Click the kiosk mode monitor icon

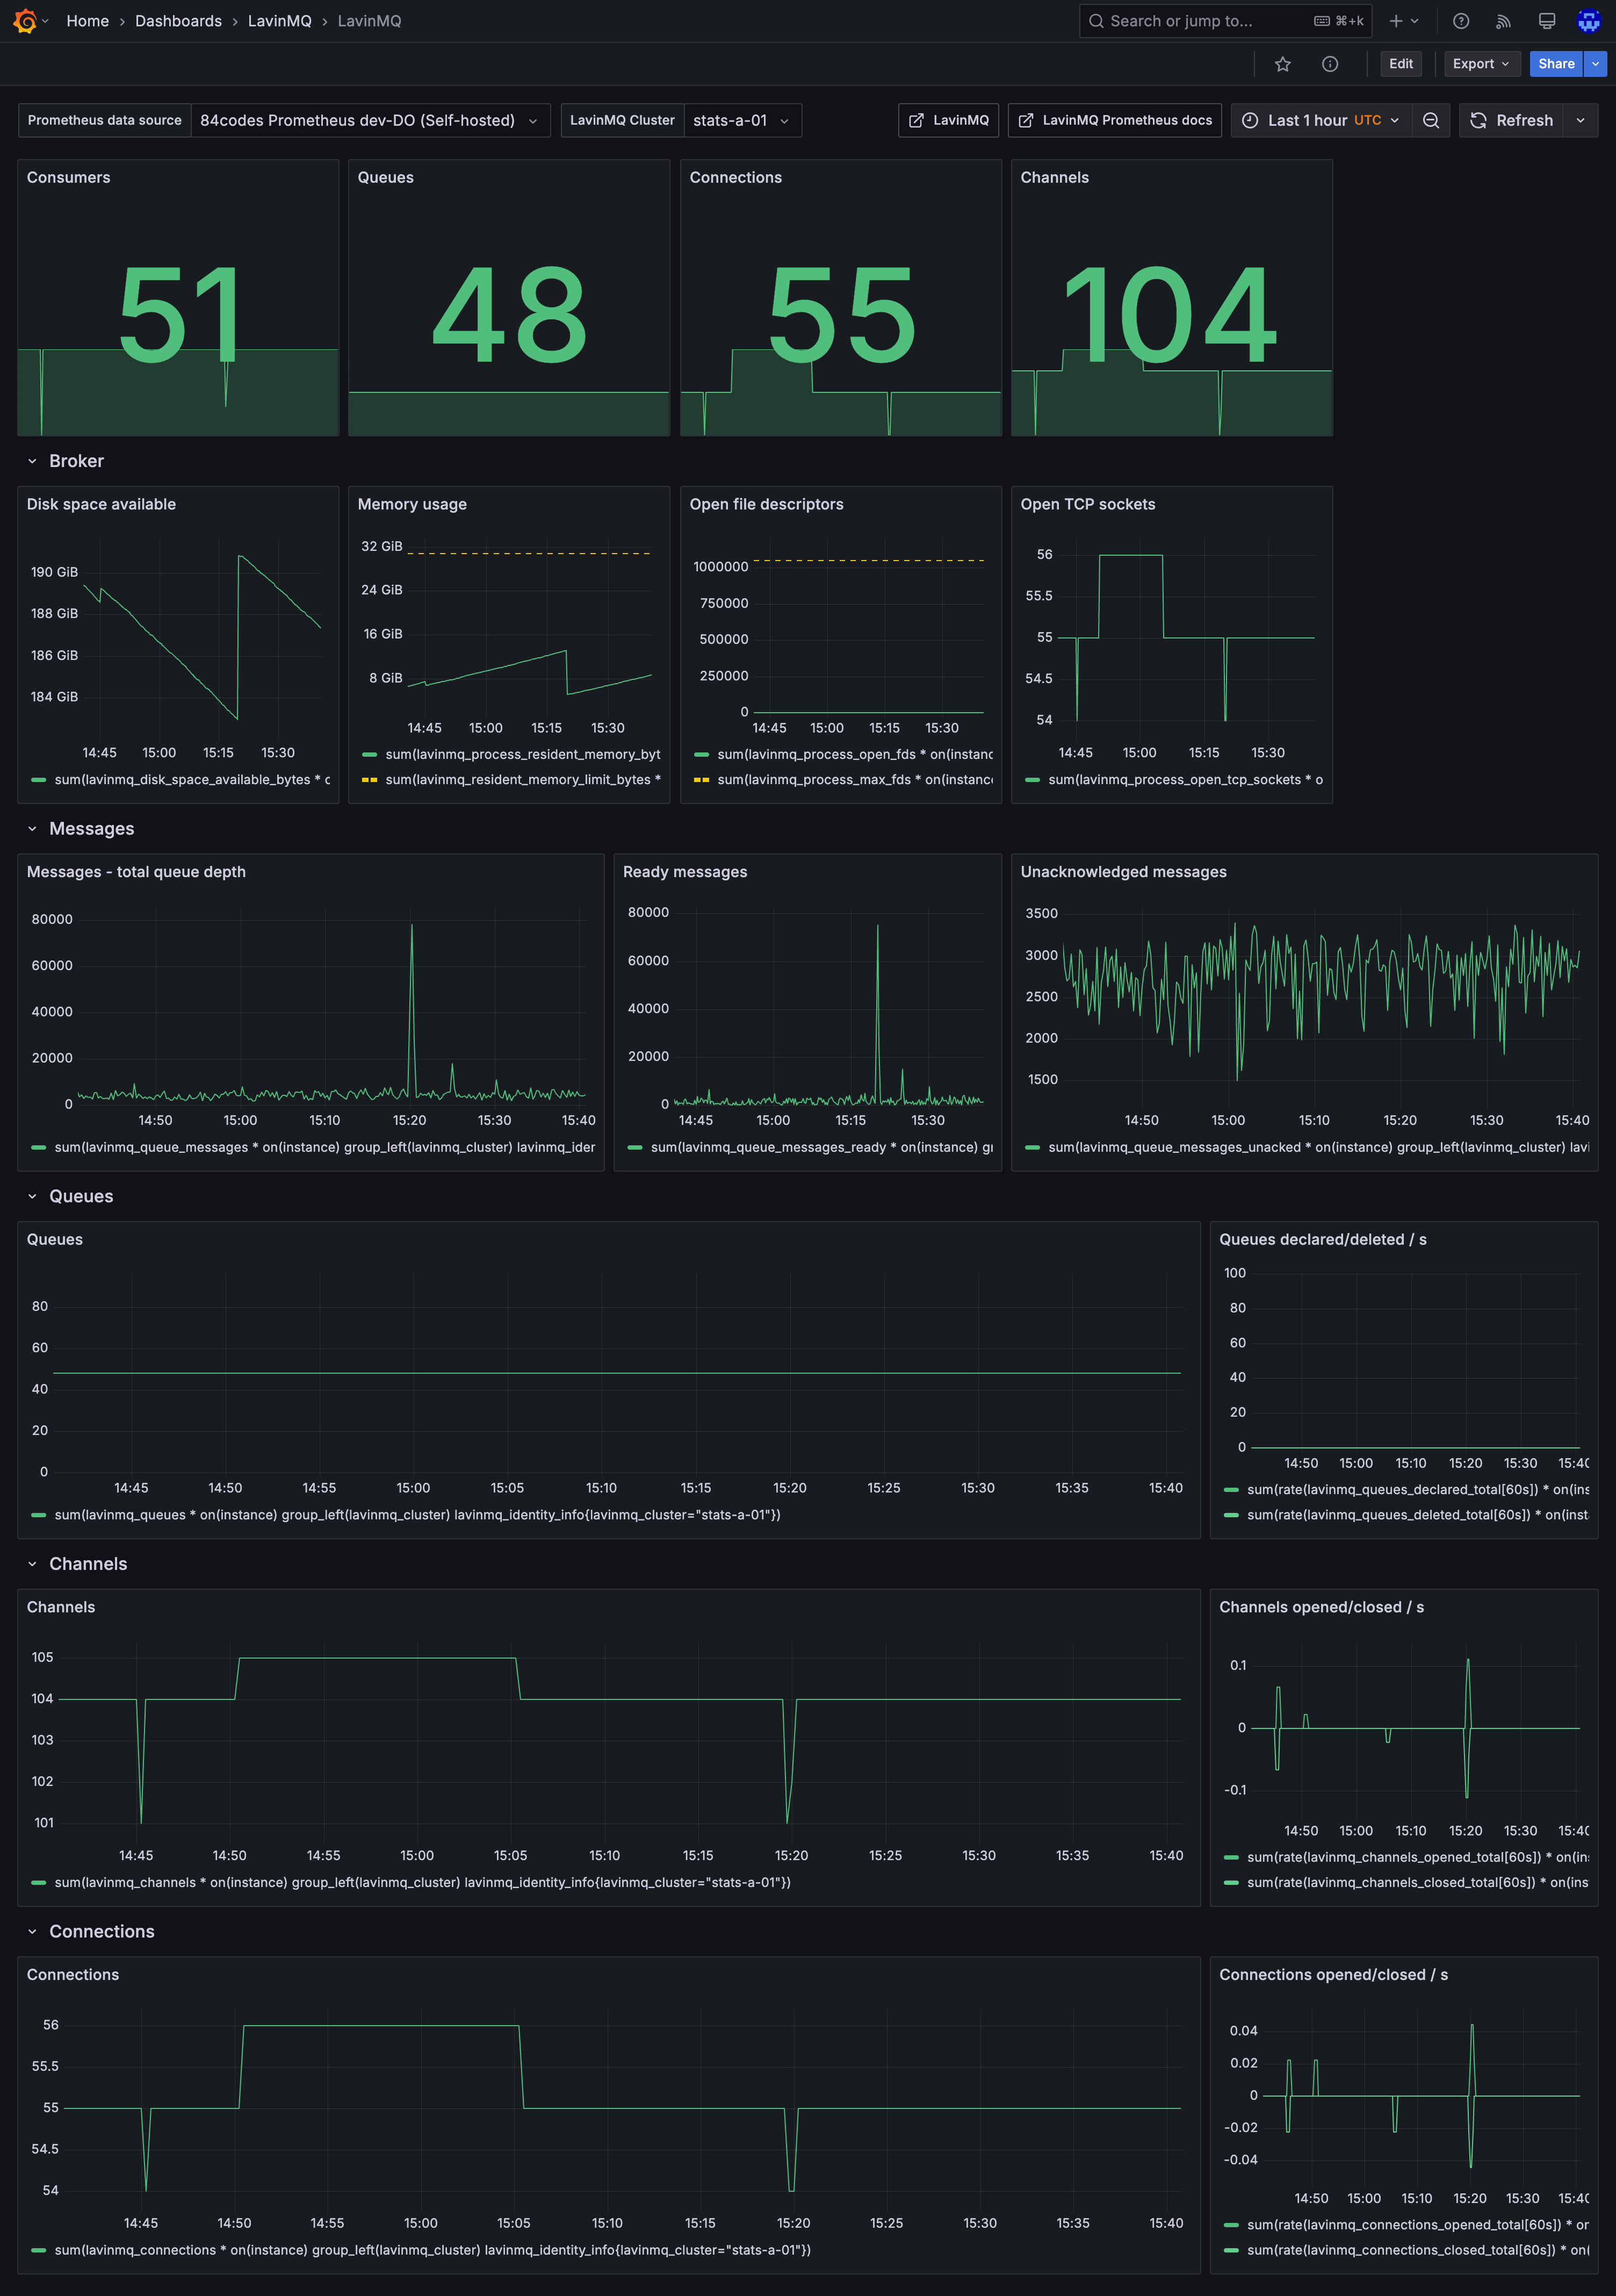click(1546, 21)
